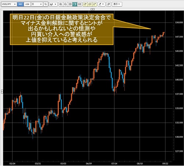Click the third yellow chart-edit icon

click(x=94, y=4)
